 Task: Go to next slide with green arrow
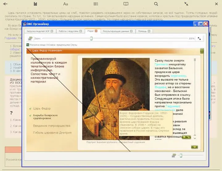[194, 147]
